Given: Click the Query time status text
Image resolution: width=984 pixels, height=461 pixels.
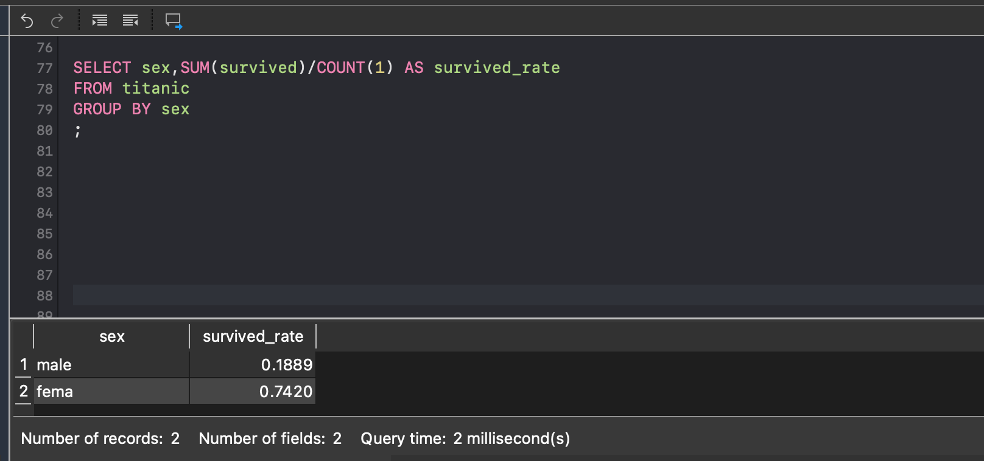Looking at the screenshot, I should pyautogui.click(x=465, y=438).
